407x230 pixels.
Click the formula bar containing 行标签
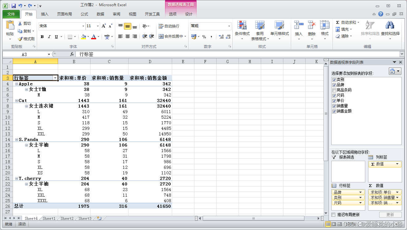click(x=238, y=54)
